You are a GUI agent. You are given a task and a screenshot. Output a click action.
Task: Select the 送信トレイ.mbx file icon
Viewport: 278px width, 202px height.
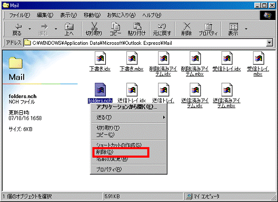pyautogui.click(x=163, y=90)
